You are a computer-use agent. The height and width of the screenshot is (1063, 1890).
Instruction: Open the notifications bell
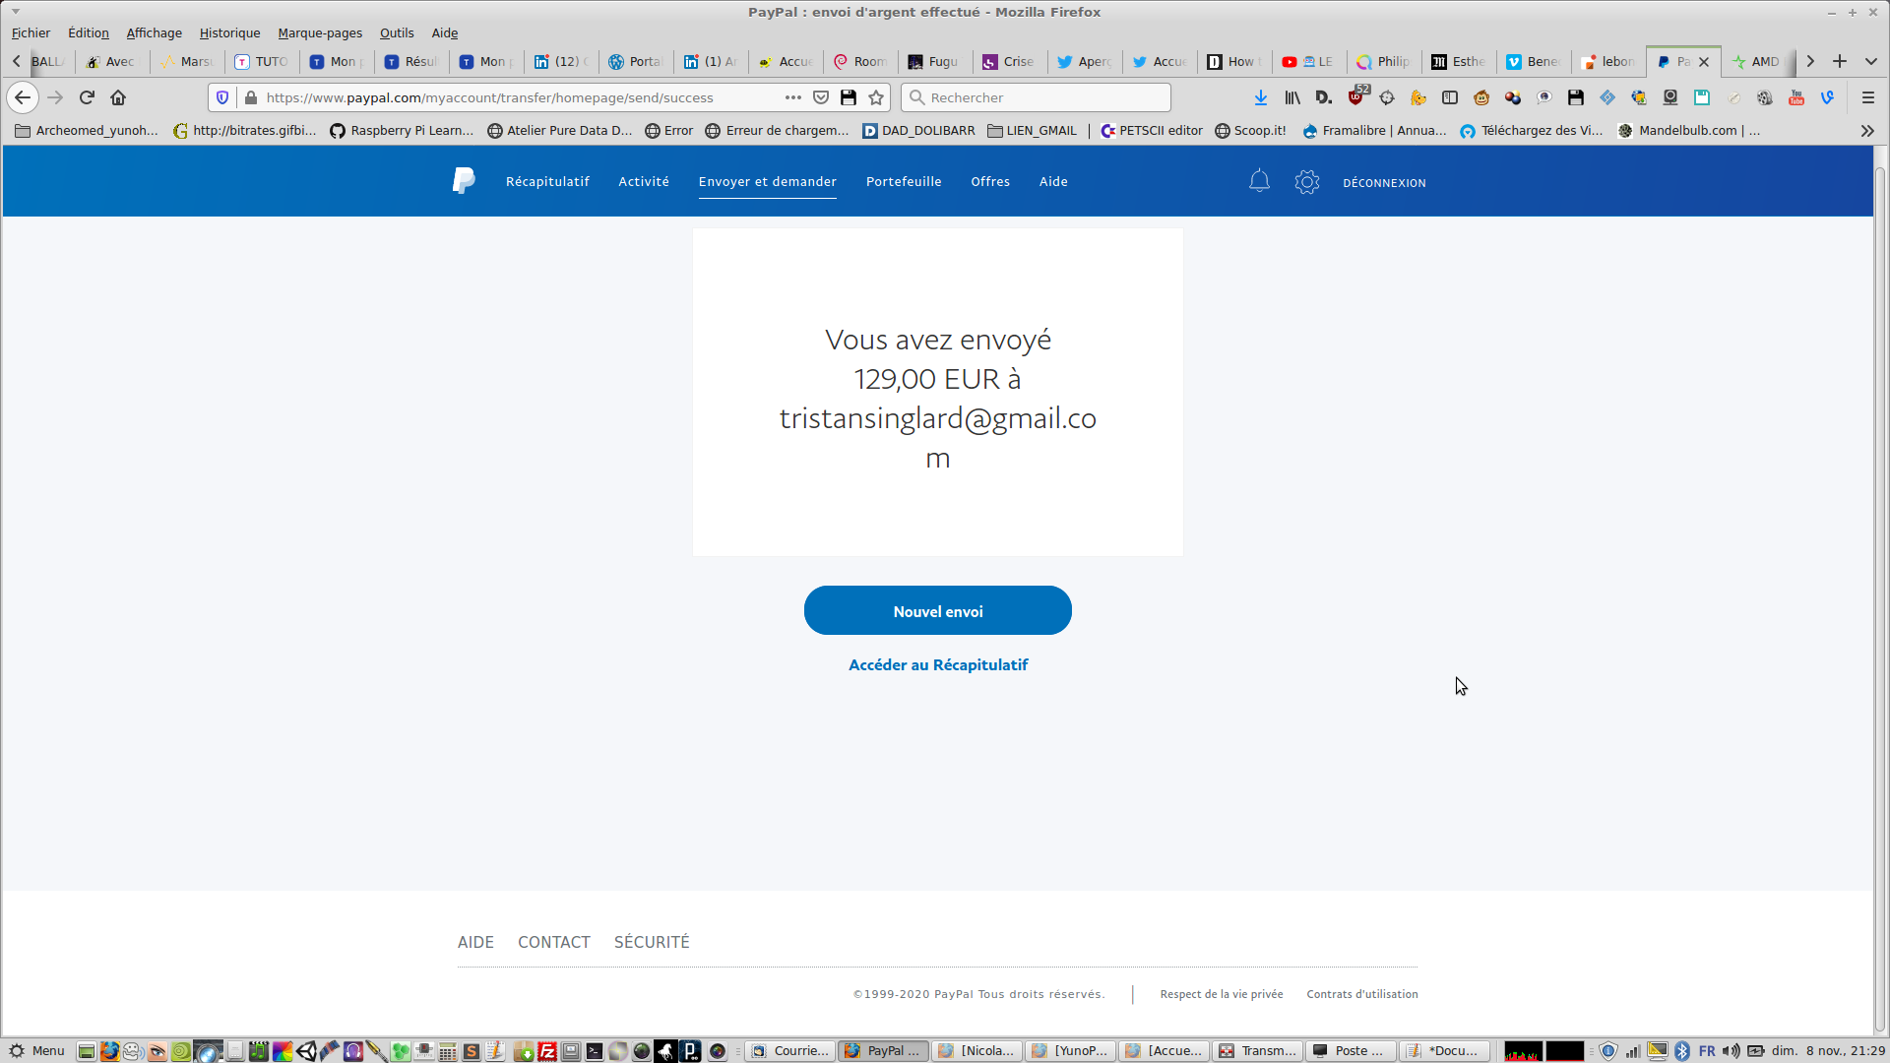[1259, 181]
